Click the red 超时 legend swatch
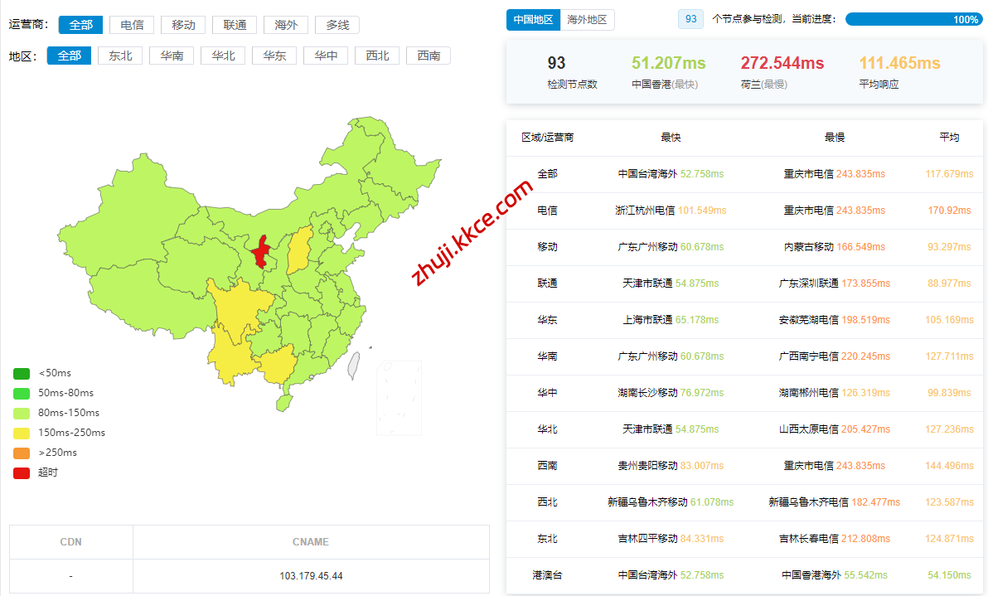This screenshot has height=596, width=988. tap(22, 472)
